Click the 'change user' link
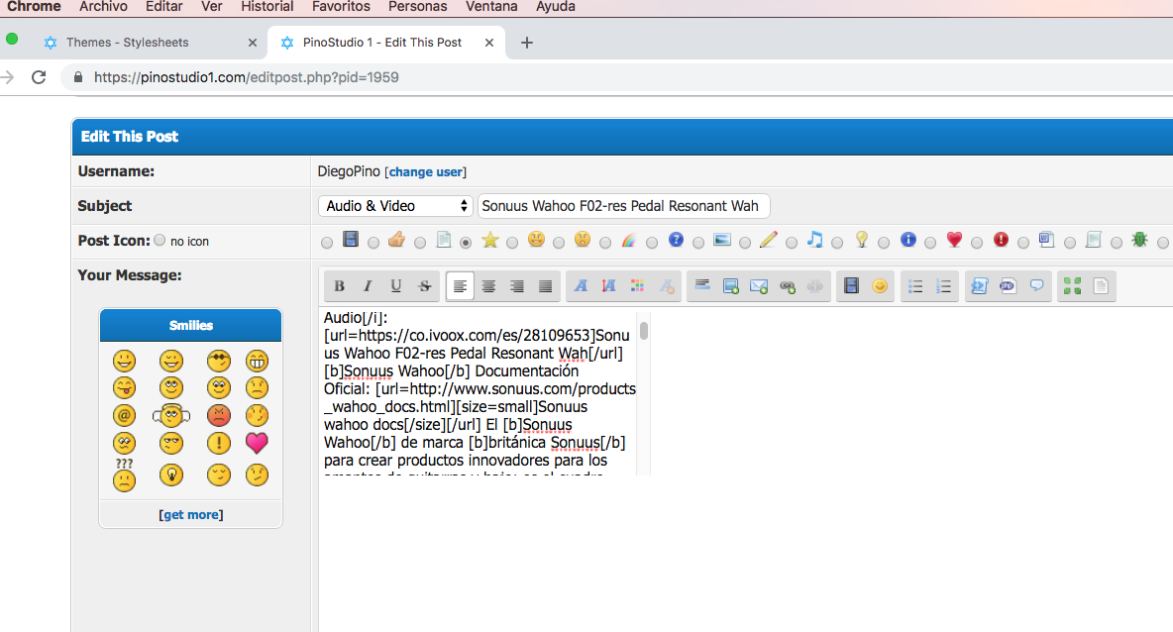This screenshot has height=632, width=1173. 426,172
